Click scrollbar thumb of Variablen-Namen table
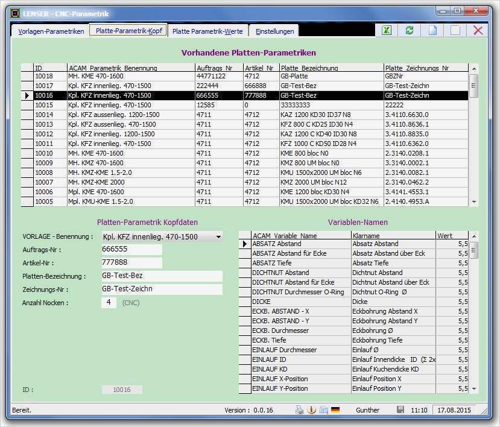 tap(474, 250)
